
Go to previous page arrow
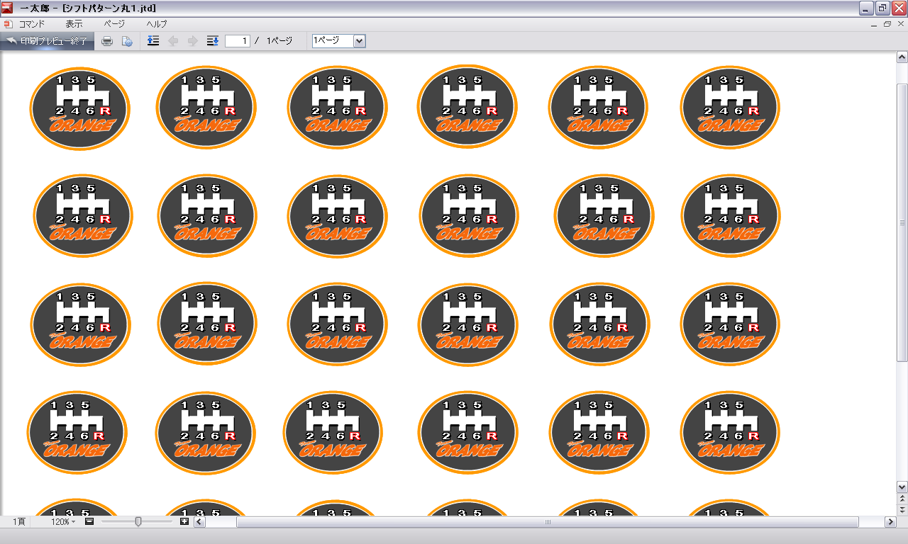pyautogui.click(x=172, y=41)
